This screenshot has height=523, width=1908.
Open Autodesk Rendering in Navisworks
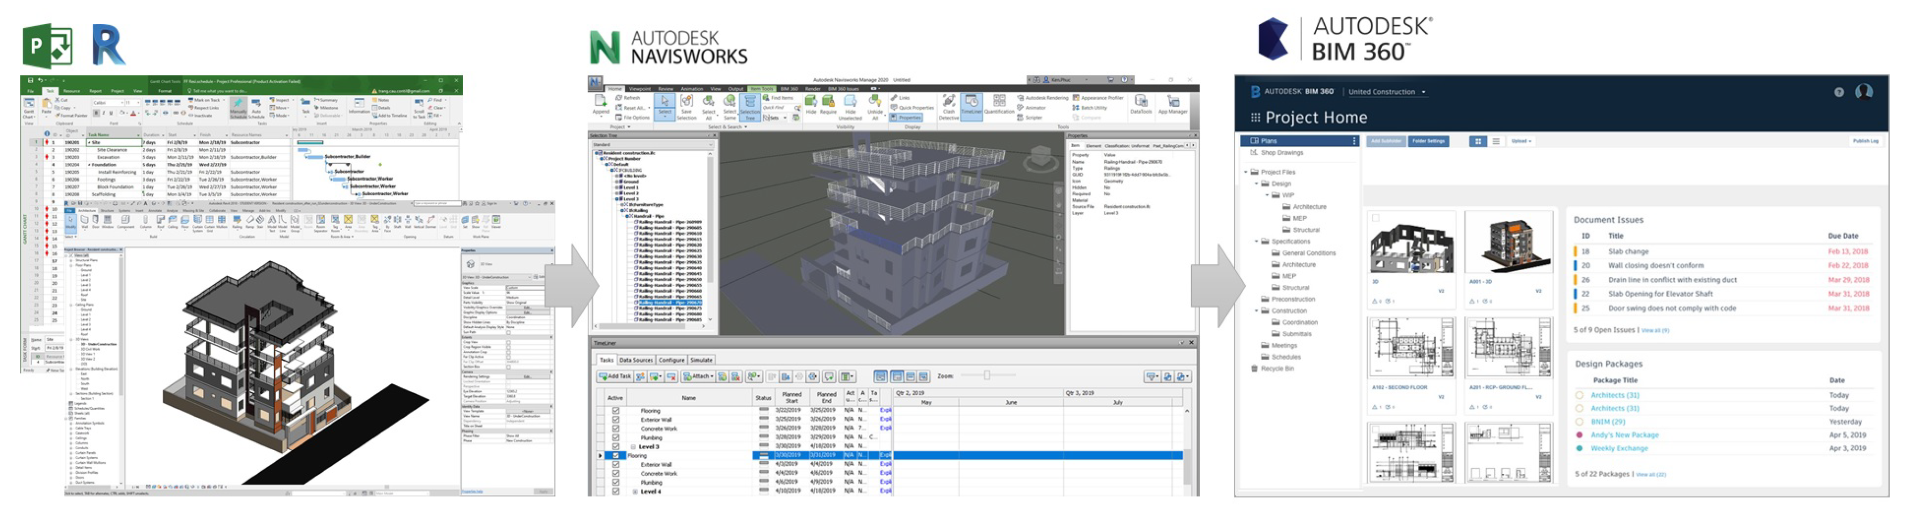(1043, 98)
